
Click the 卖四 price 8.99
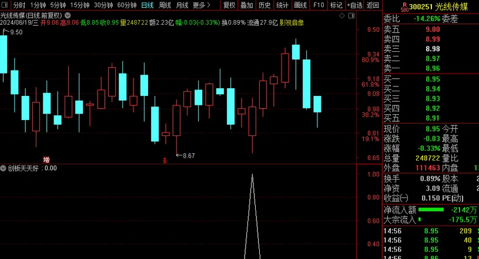433,39
